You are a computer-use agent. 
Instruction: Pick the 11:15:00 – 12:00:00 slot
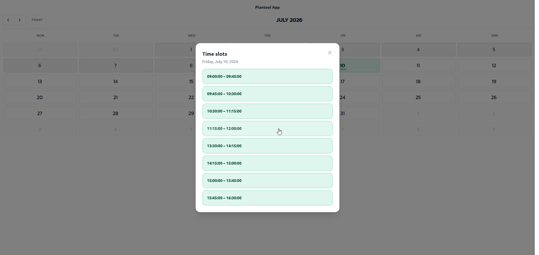[267, 128]
